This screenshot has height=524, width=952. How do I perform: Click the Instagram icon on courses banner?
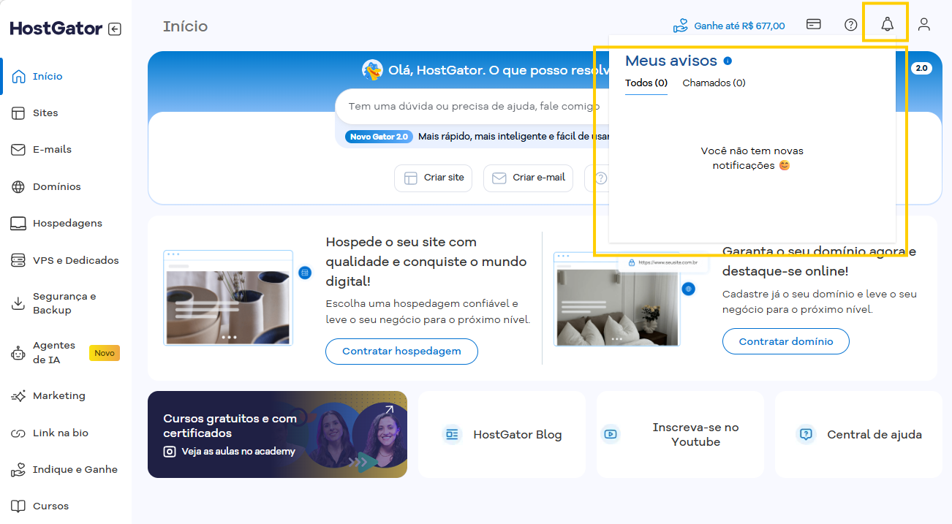(170, 452)
